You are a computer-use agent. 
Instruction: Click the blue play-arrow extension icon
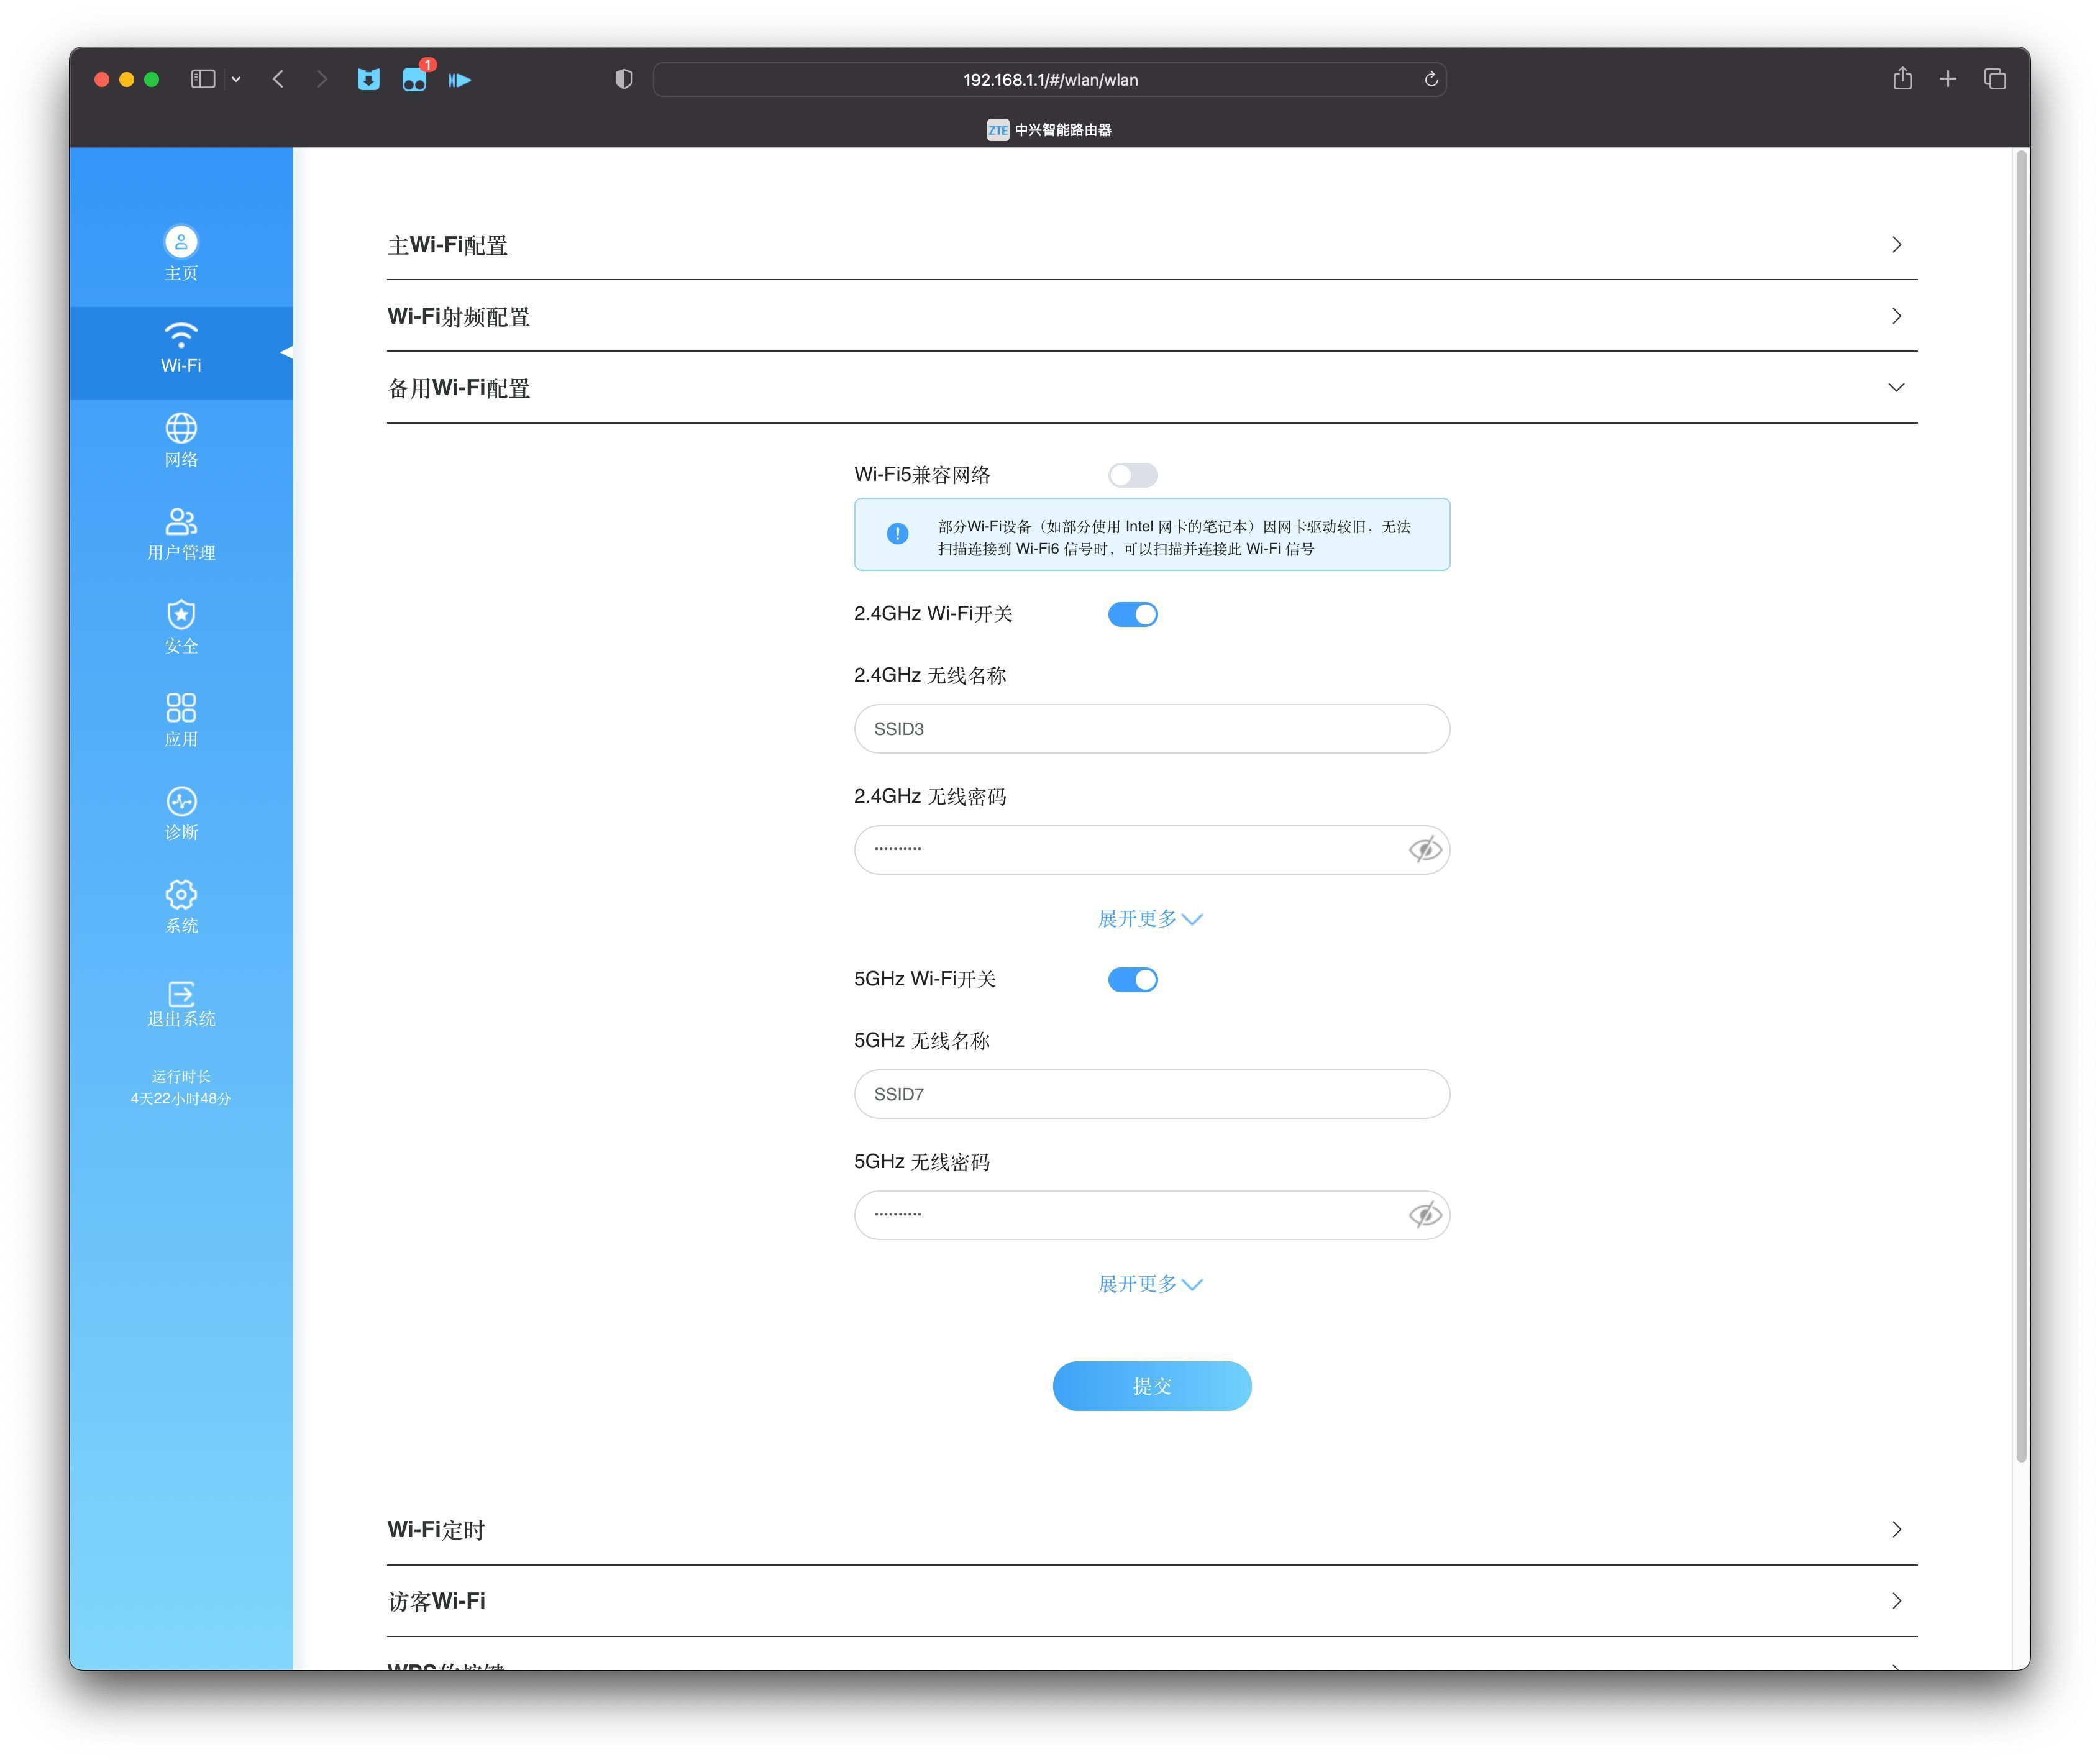[460, 79]
